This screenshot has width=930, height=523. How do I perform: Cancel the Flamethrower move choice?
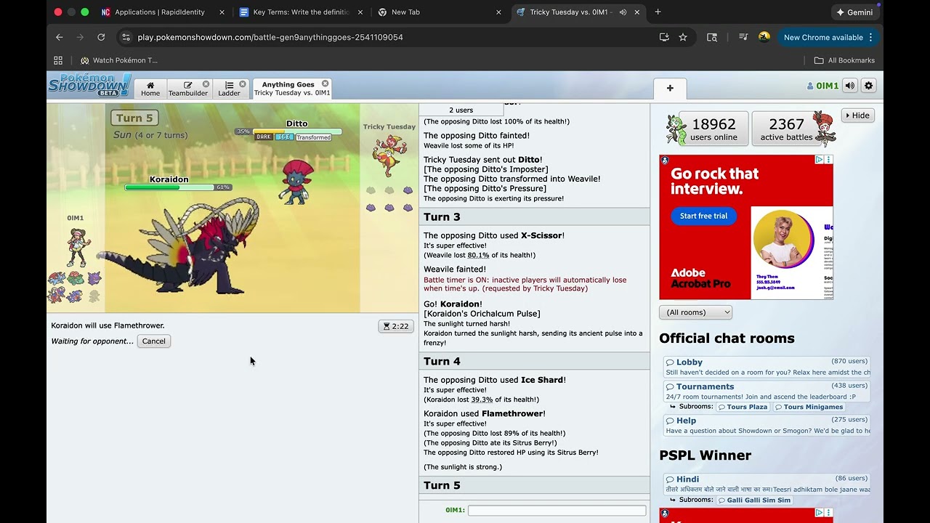[x=153, y=341]
